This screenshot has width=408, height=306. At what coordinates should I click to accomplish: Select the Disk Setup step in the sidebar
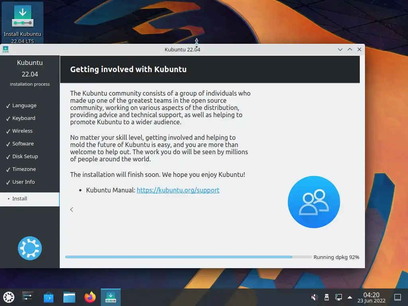[25, 156]
